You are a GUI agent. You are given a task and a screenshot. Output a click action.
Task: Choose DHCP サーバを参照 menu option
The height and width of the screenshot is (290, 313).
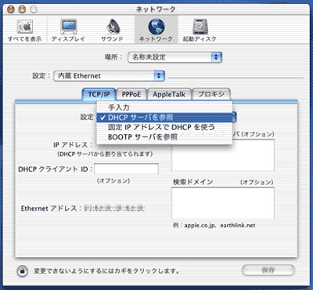click(164, 118)
